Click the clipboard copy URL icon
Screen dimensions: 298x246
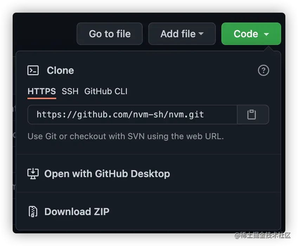tap(252, 115)
